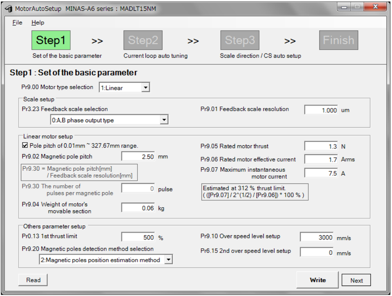The width and height of the screenshot is (392, 296).
Task: Click the MotorAutoSetup title bar app icon
Action: coord(8,9)
